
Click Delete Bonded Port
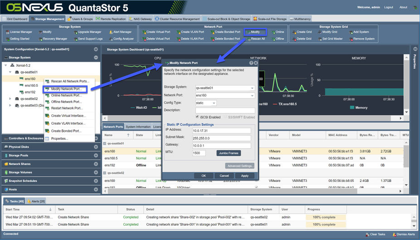[225, 39]
